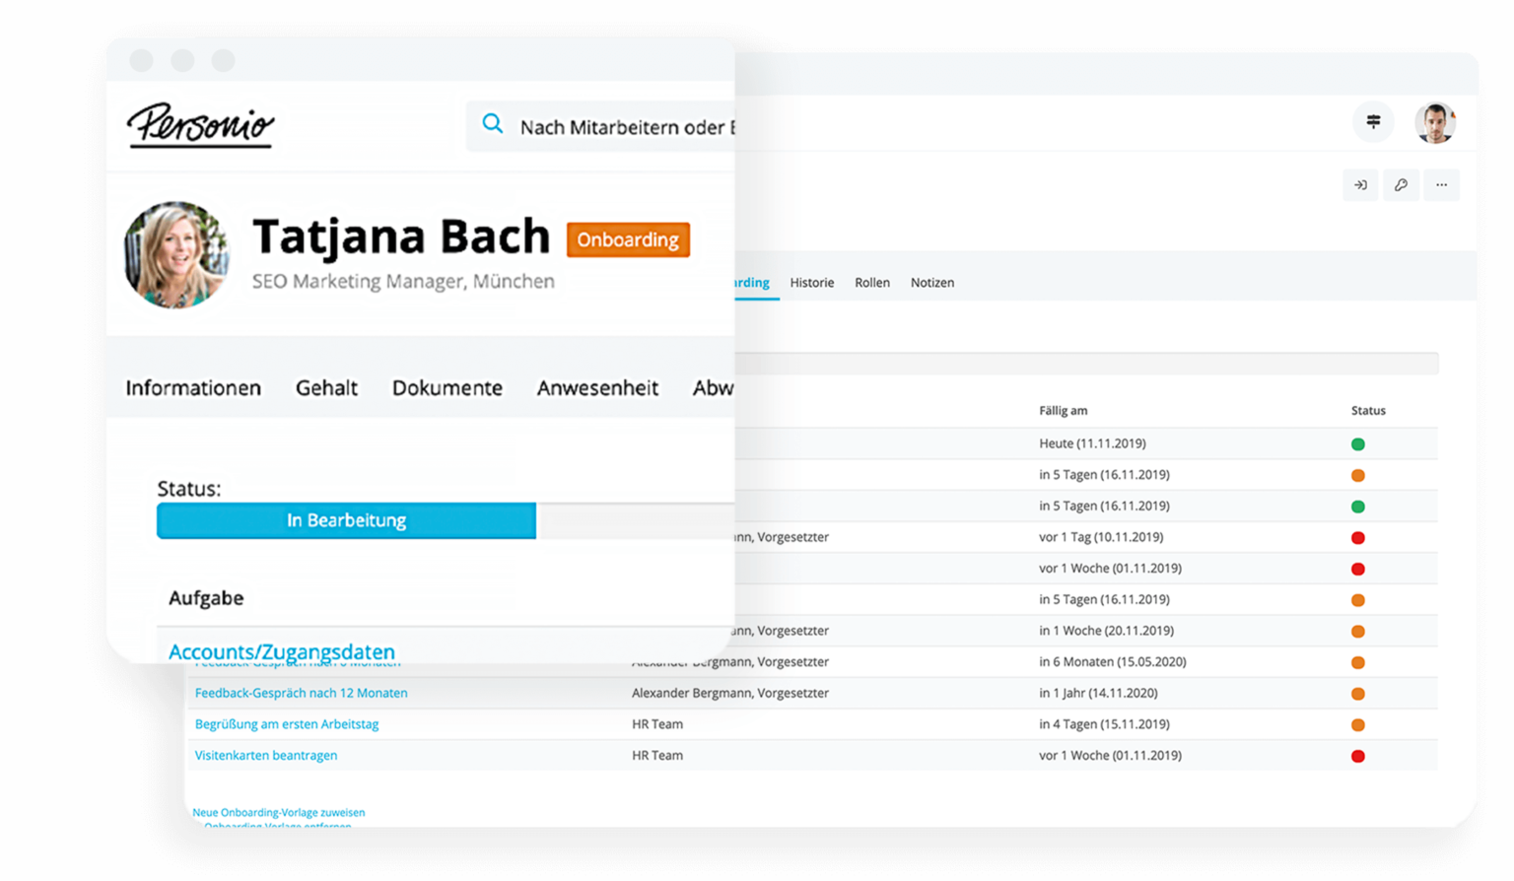Screen dimensions: 1514x881
Task: Click the Personio logo
Action: pos(200,125)
